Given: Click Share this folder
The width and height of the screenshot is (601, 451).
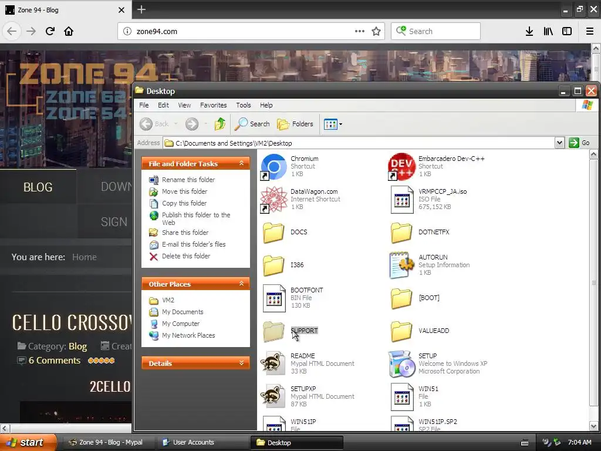Looking at the screenshot, I should tap(185, 233).
